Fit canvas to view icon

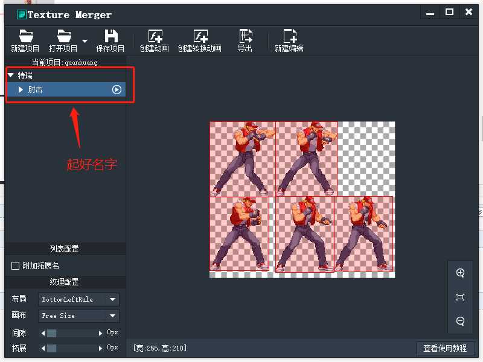pos(460,297)
